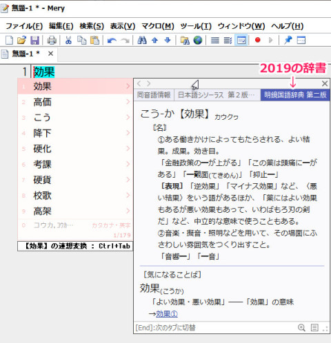
Task: Toggle wrap at window edge icon
Action: point(241,41)
